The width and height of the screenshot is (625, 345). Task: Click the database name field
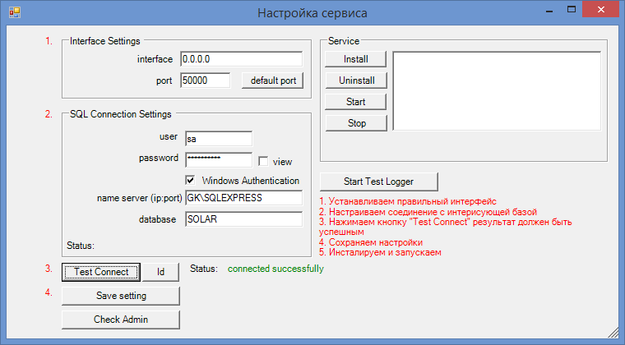[x=243, y=219]
